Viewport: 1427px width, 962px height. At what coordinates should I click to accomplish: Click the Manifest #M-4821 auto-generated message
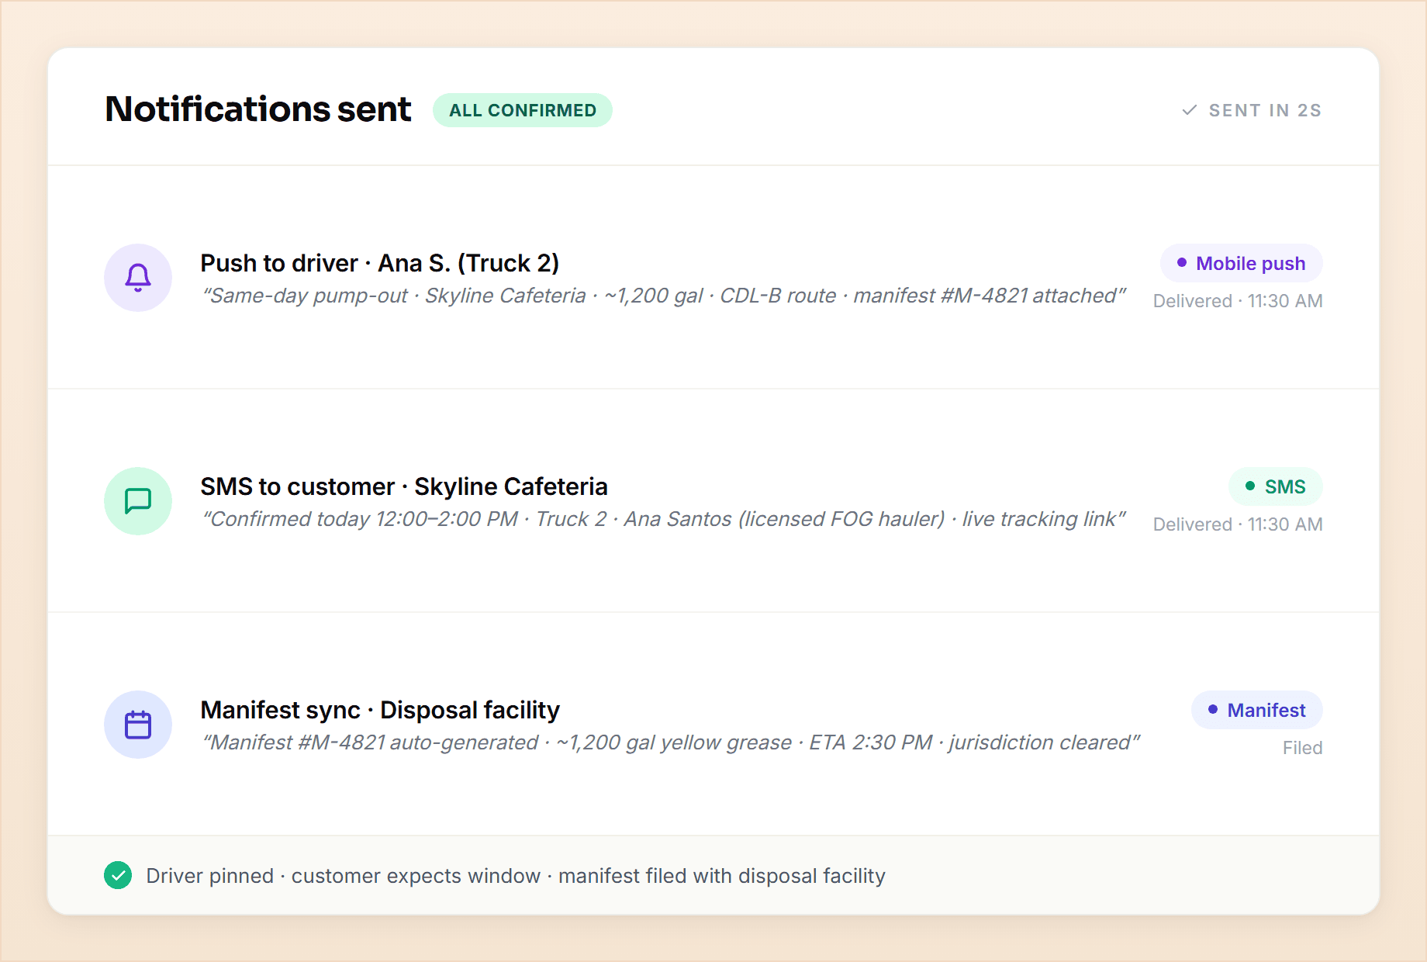click(671, 742)
